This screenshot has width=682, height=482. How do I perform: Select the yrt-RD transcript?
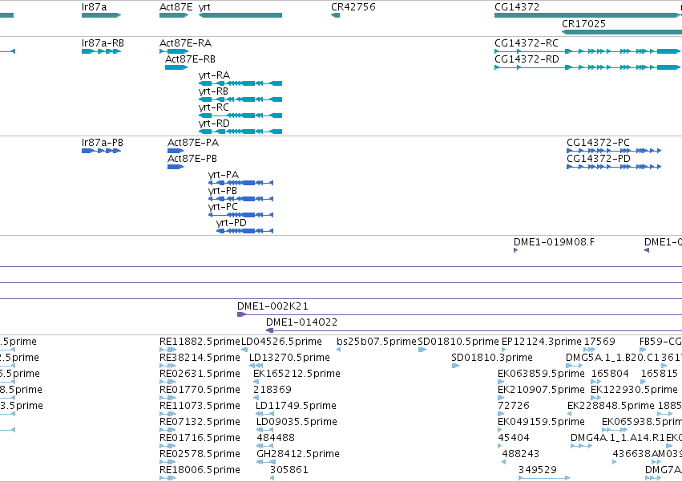(x=240, y=132)
